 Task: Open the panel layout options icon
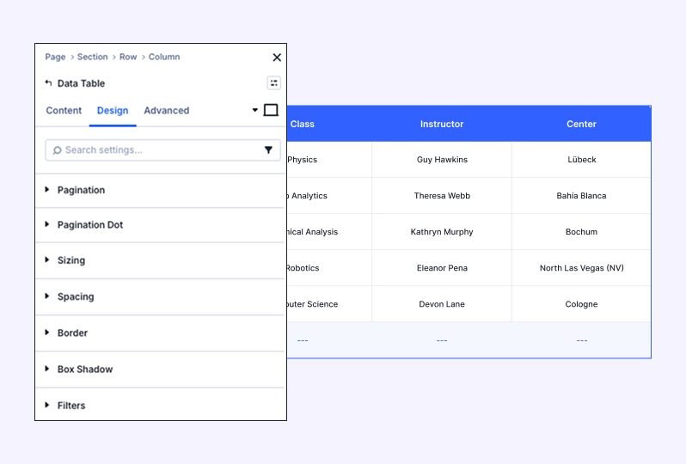coord(273,83)
